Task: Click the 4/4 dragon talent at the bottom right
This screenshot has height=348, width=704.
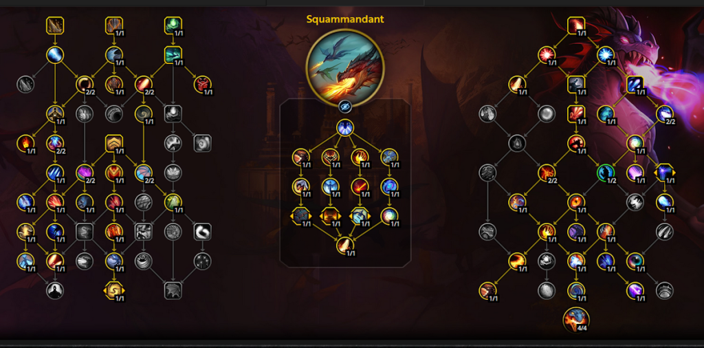Action: (576, 320)
